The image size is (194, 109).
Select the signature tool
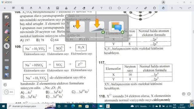coord(66,8)
